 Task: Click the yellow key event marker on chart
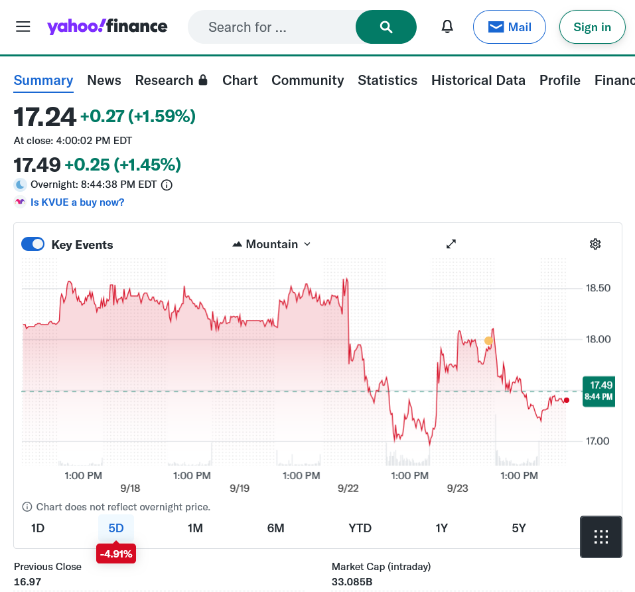coord(488,340)
